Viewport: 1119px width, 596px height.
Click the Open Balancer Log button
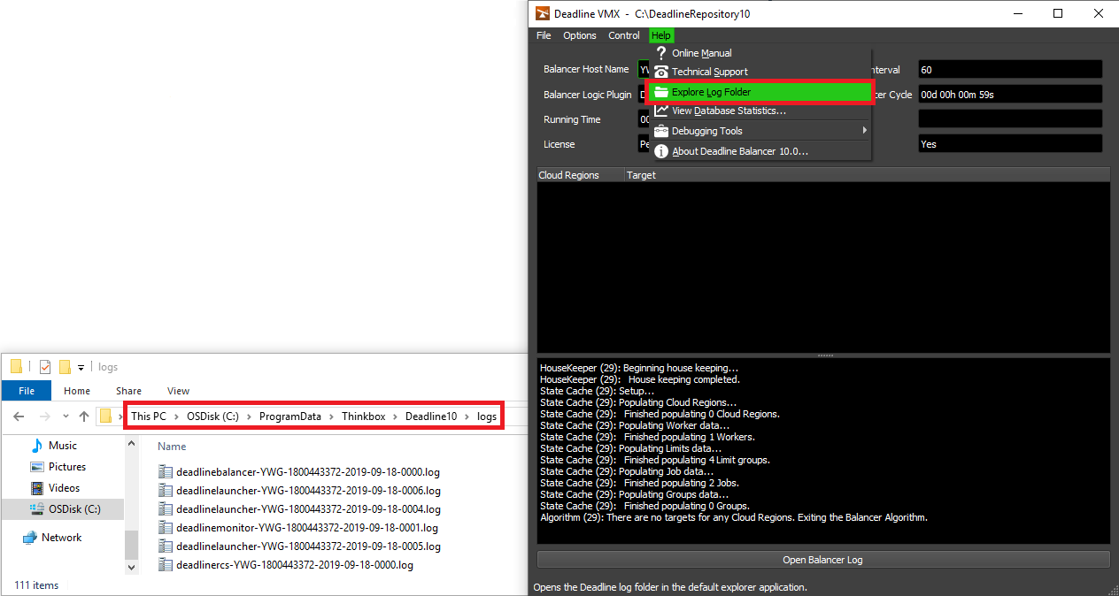click(x=823, y=560)
